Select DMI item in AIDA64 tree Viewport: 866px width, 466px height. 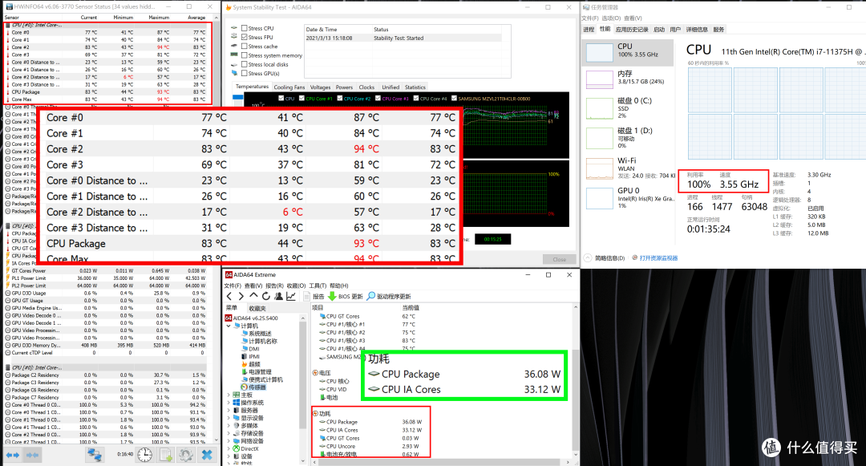point(250,349)
